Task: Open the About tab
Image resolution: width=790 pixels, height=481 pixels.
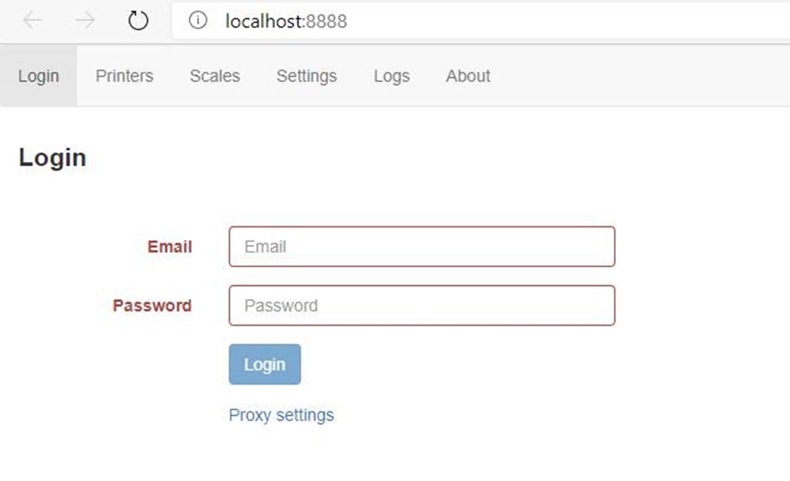Action: pyautogui.click(x=468, y=76)
